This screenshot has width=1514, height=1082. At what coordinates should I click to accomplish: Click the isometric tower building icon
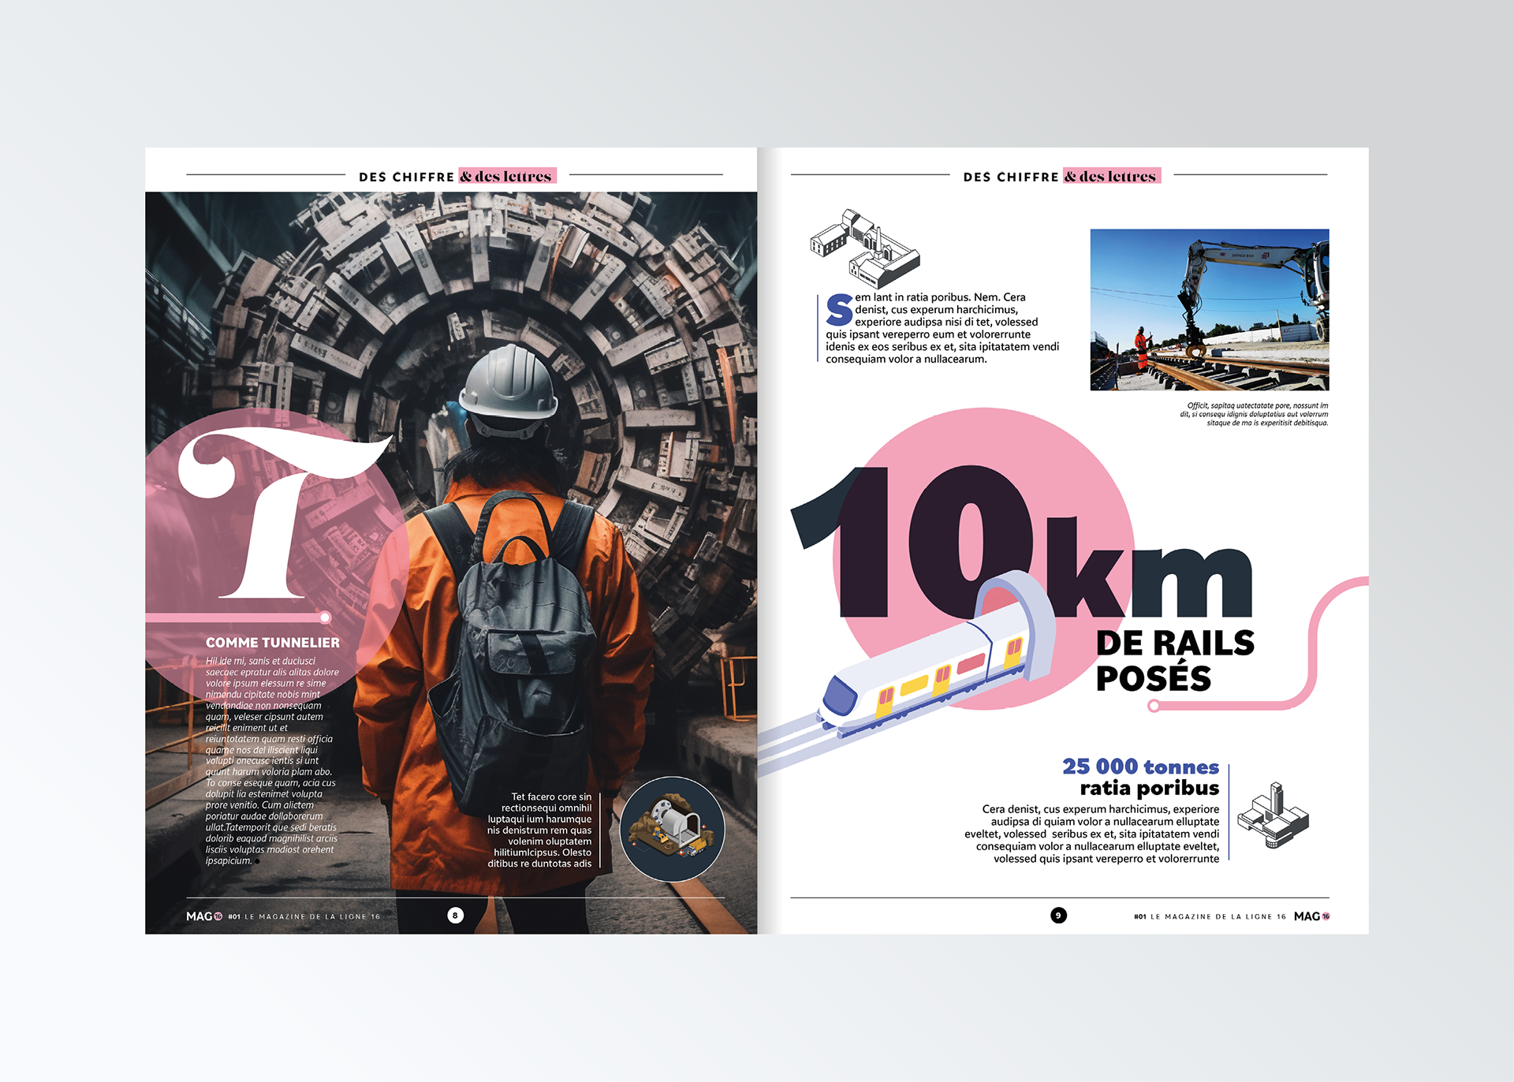(x=1273, y=817)
